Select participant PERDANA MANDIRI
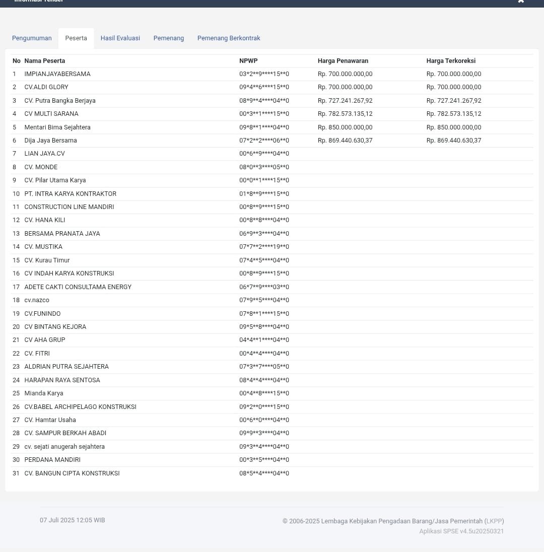 (x=52, y=460)
